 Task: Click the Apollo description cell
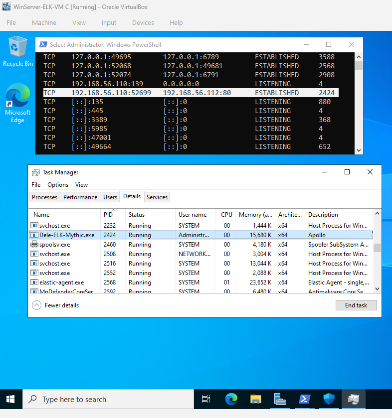pyautogui.click(x=317, y=235)
